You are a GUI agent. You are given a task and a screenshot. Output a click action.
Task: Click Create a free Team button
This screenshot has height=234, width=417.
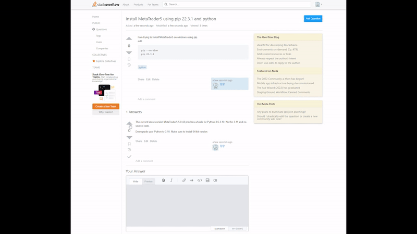[x=106, y=107]
